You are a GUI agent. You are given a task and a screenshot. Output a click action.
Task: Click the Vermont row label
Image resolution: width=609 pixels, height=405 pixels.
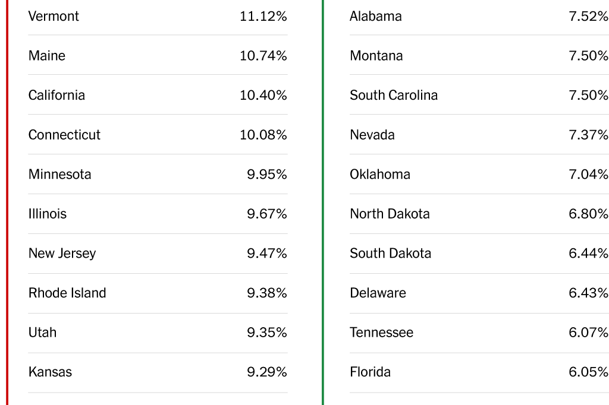(54, 16)
